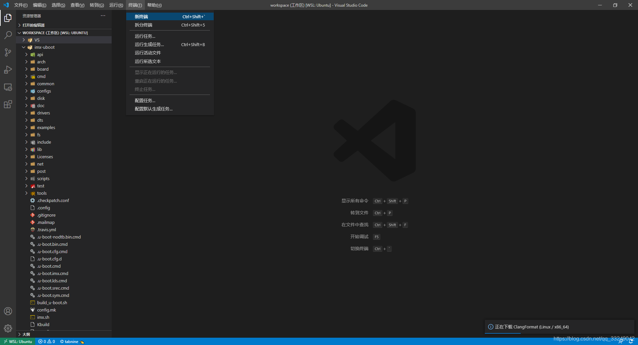
Task: Click the 正在下载 ClangFormat notification
Action: 560,327
